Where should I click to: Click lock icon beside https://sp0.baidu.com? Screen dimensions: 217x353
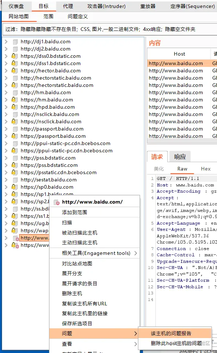pyautogui.click(x=14, y=187)
